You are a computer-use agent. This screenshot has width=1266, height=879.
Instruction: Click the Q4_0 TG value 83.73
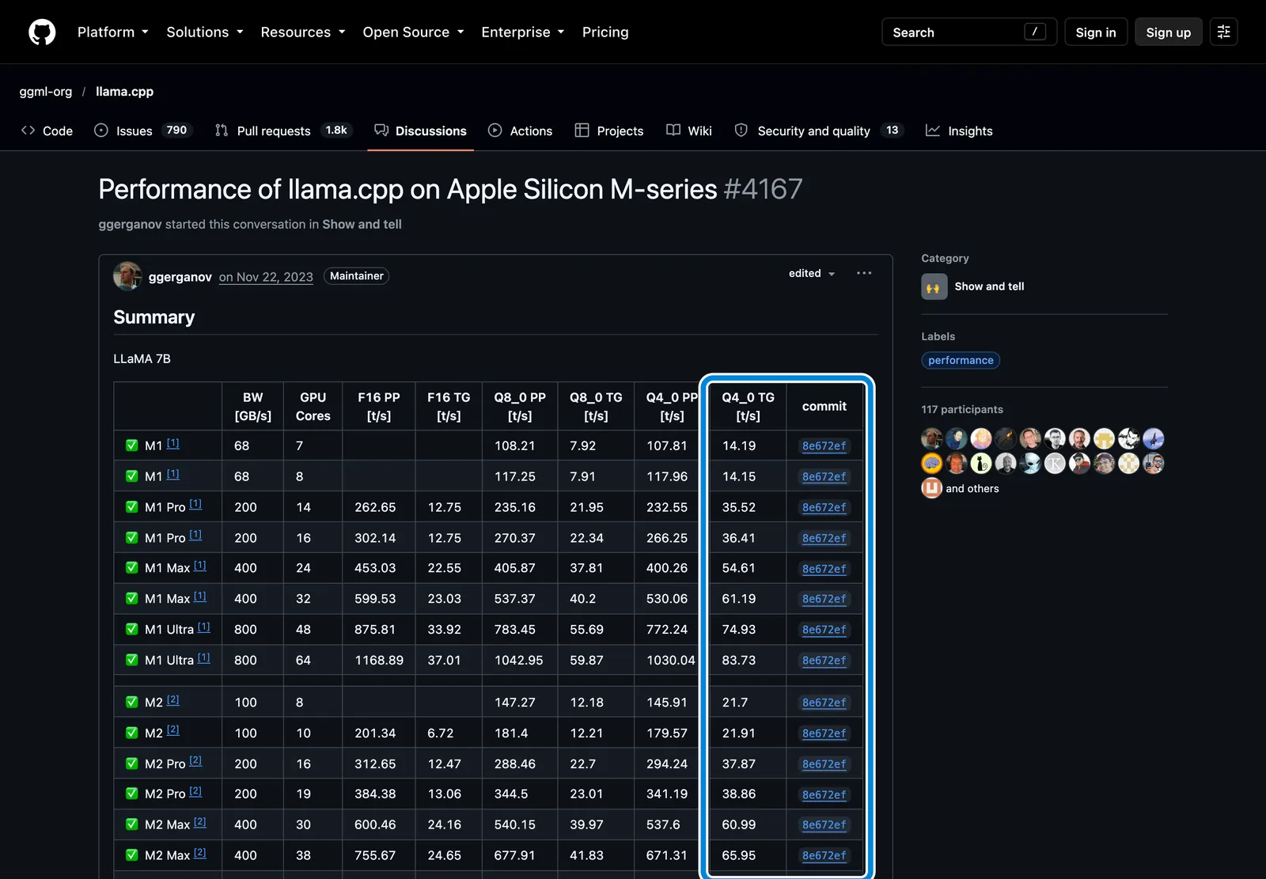coord(739,660)
